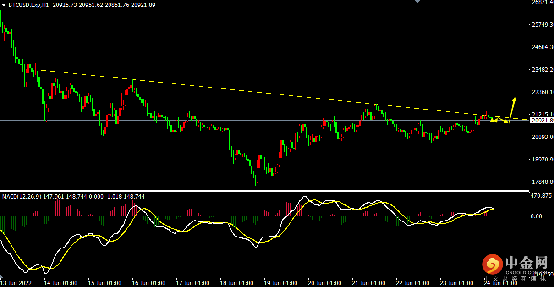
Task: Click the 21 Jun 01:00 time axis label
Action: click(x=368, y=283)
